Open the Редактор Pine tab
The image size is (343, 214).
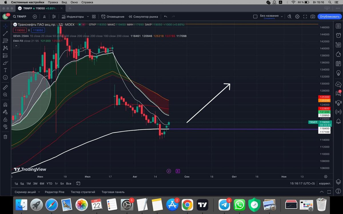pos(55,192)
